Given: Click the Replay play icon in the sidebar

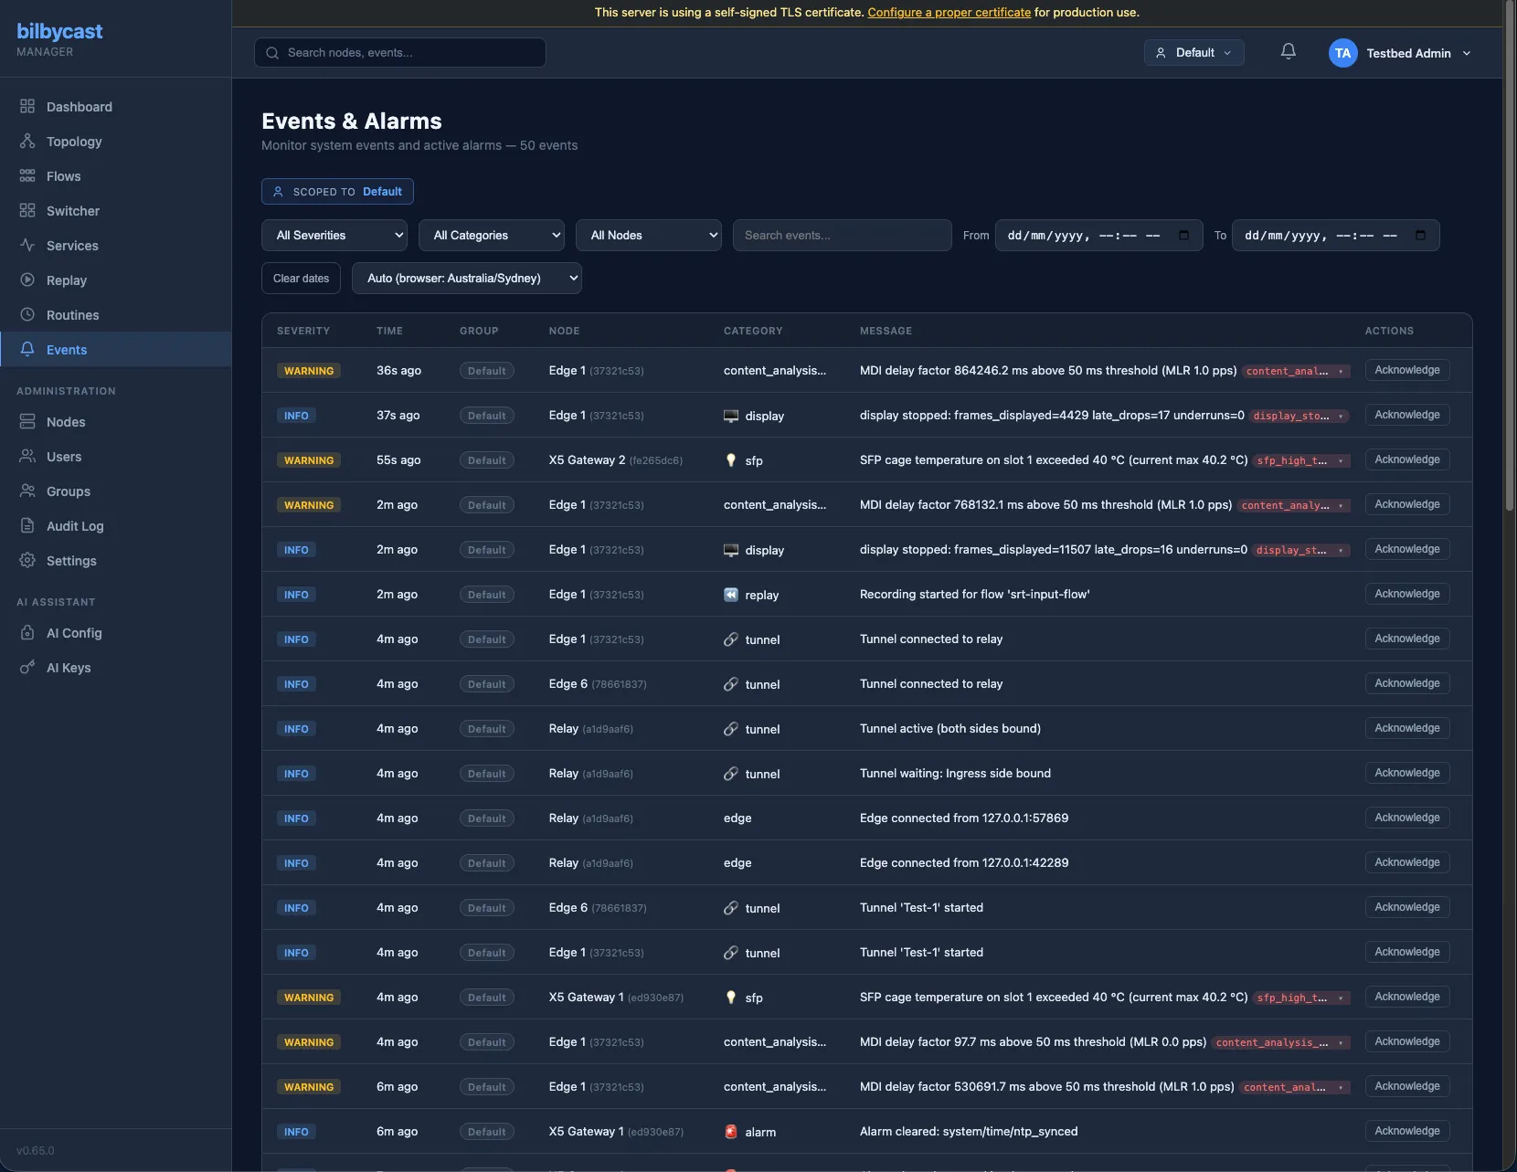Looking at the screenshot, I should (27, 280).
